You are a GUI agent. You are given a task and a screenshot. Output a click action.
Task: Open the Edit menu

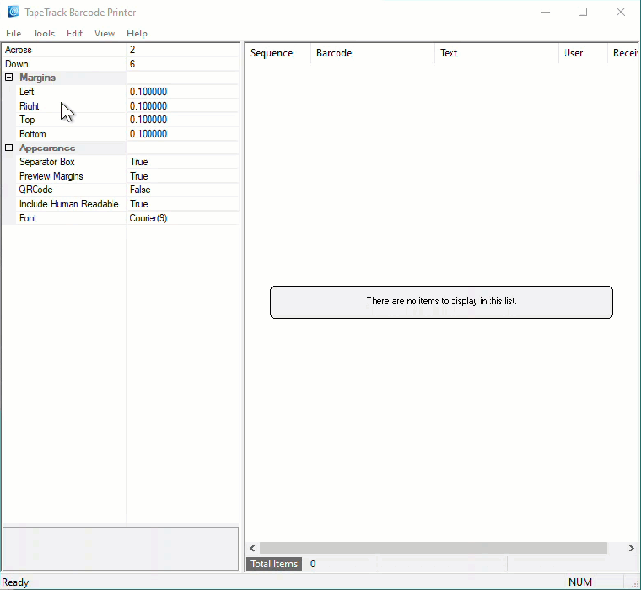[x=74, y=33]
